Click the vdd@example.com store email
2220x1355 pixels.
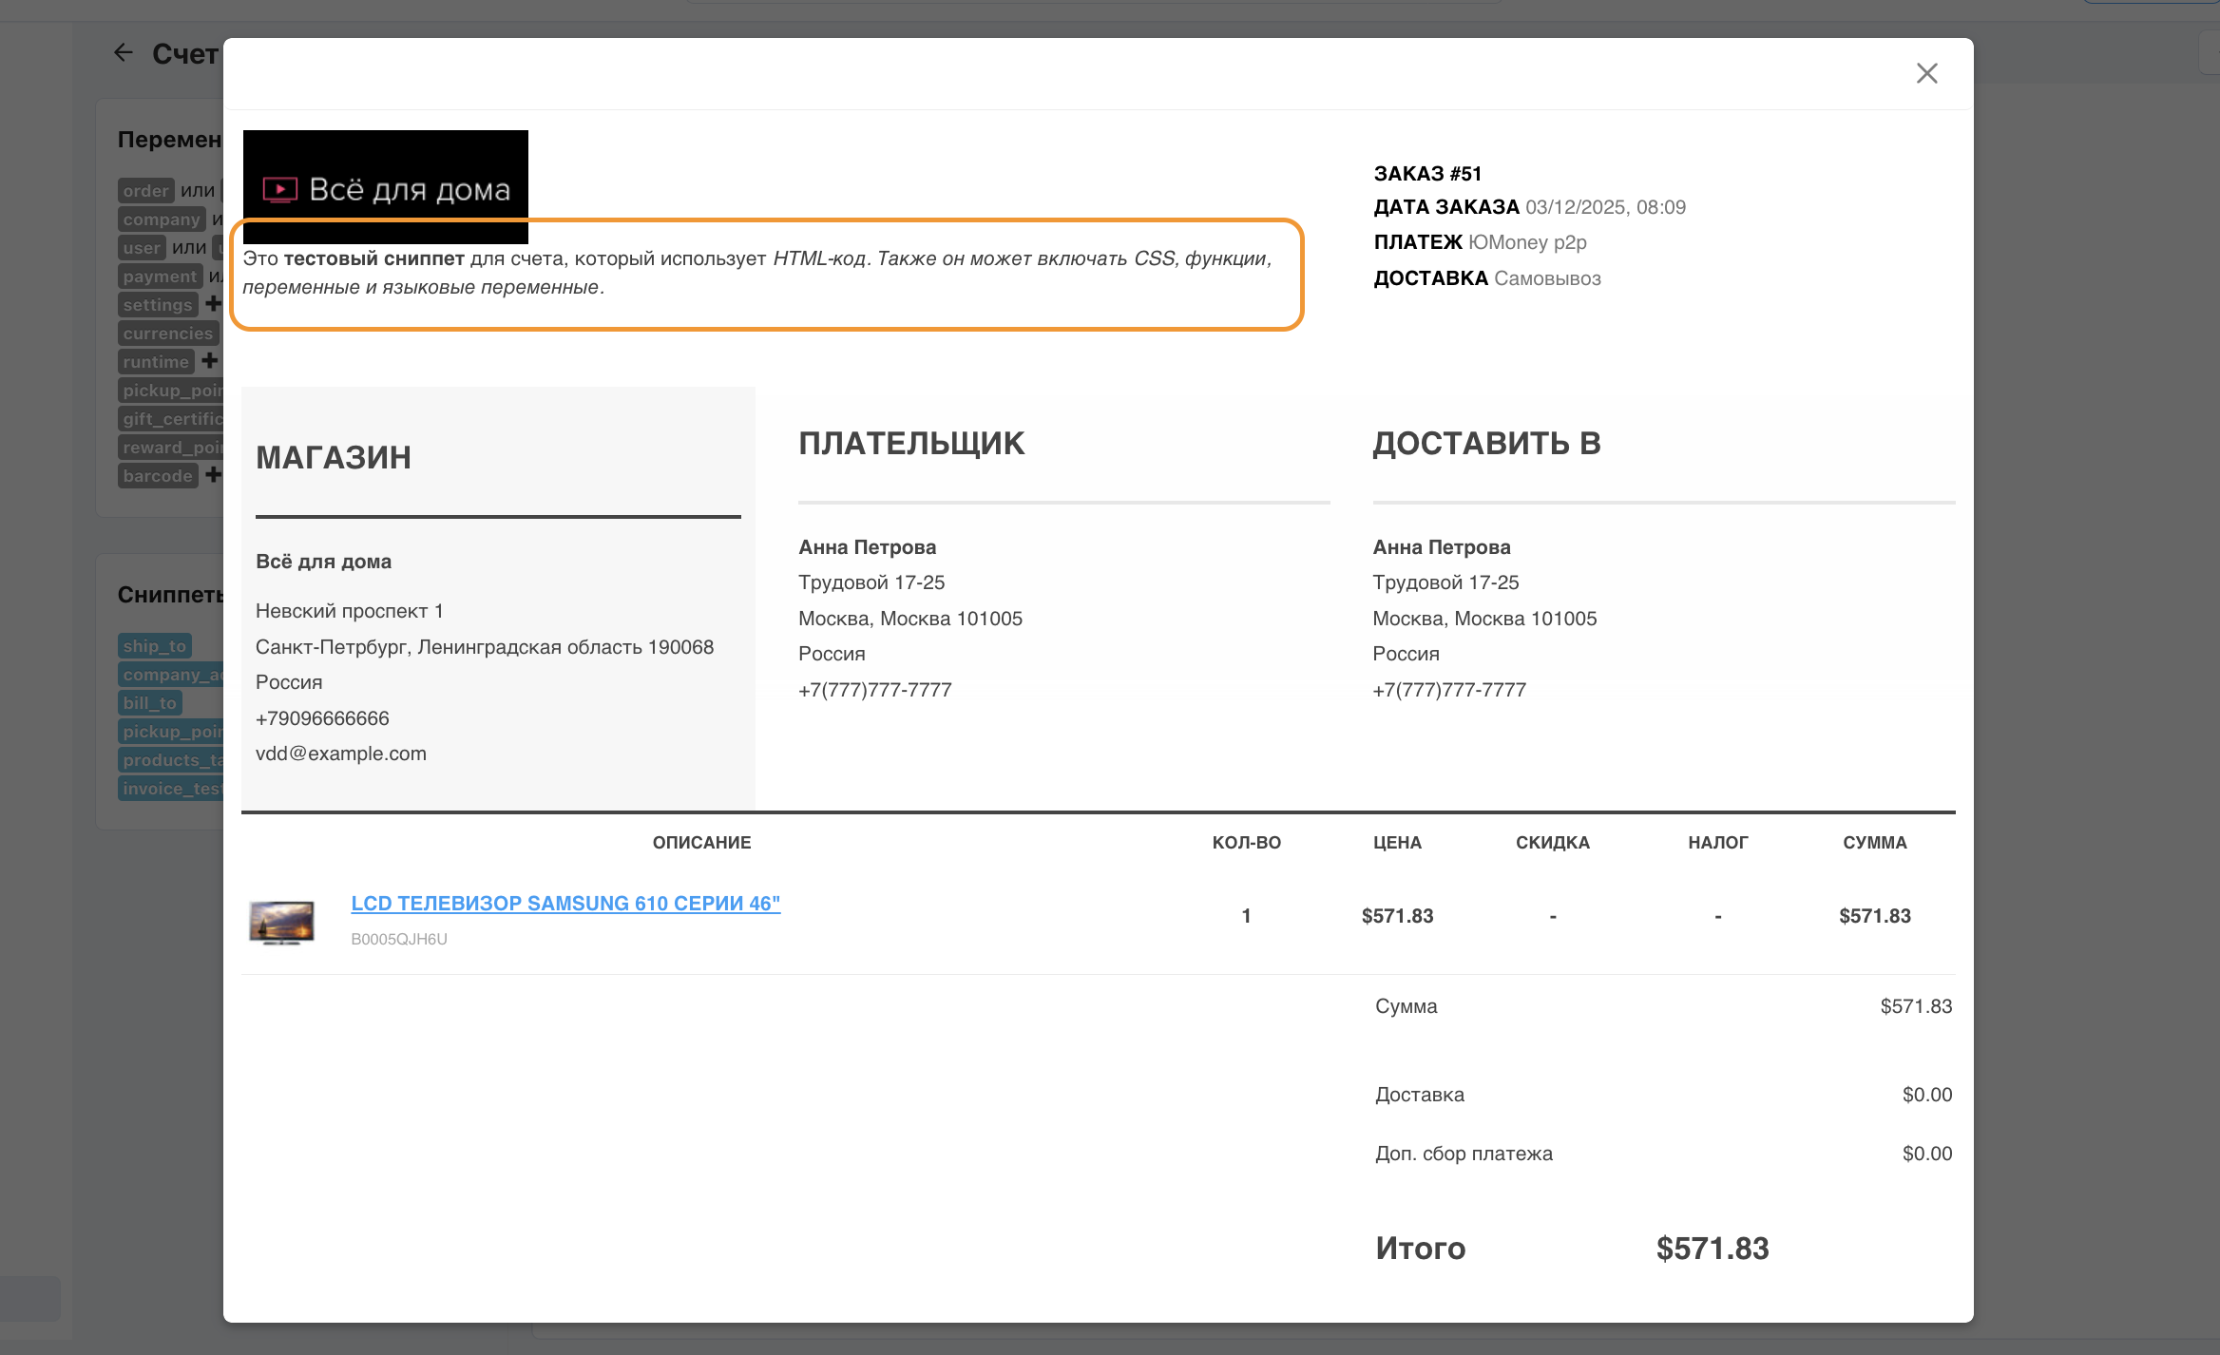coord(340,754)
